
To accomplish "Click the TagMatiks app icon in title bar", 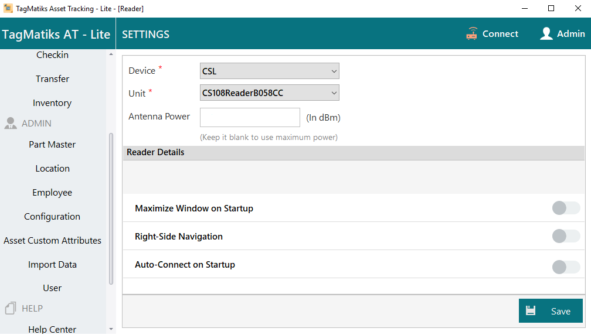I will tap(8, 8).
